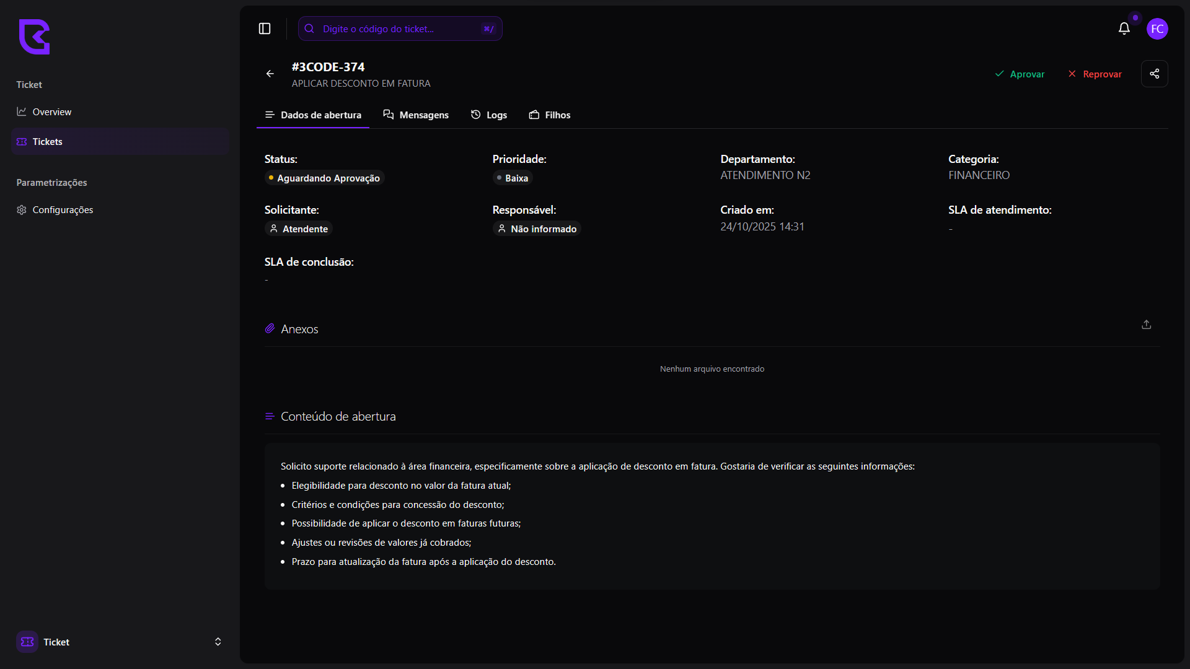Open the notifications bell
Viewport: 1190px width, 669px height.
(1124, 28)
